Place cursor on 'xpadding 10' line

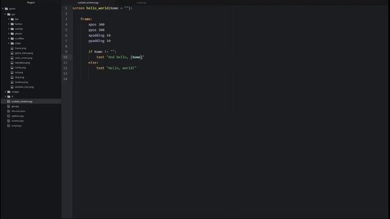tap(99, 35)
